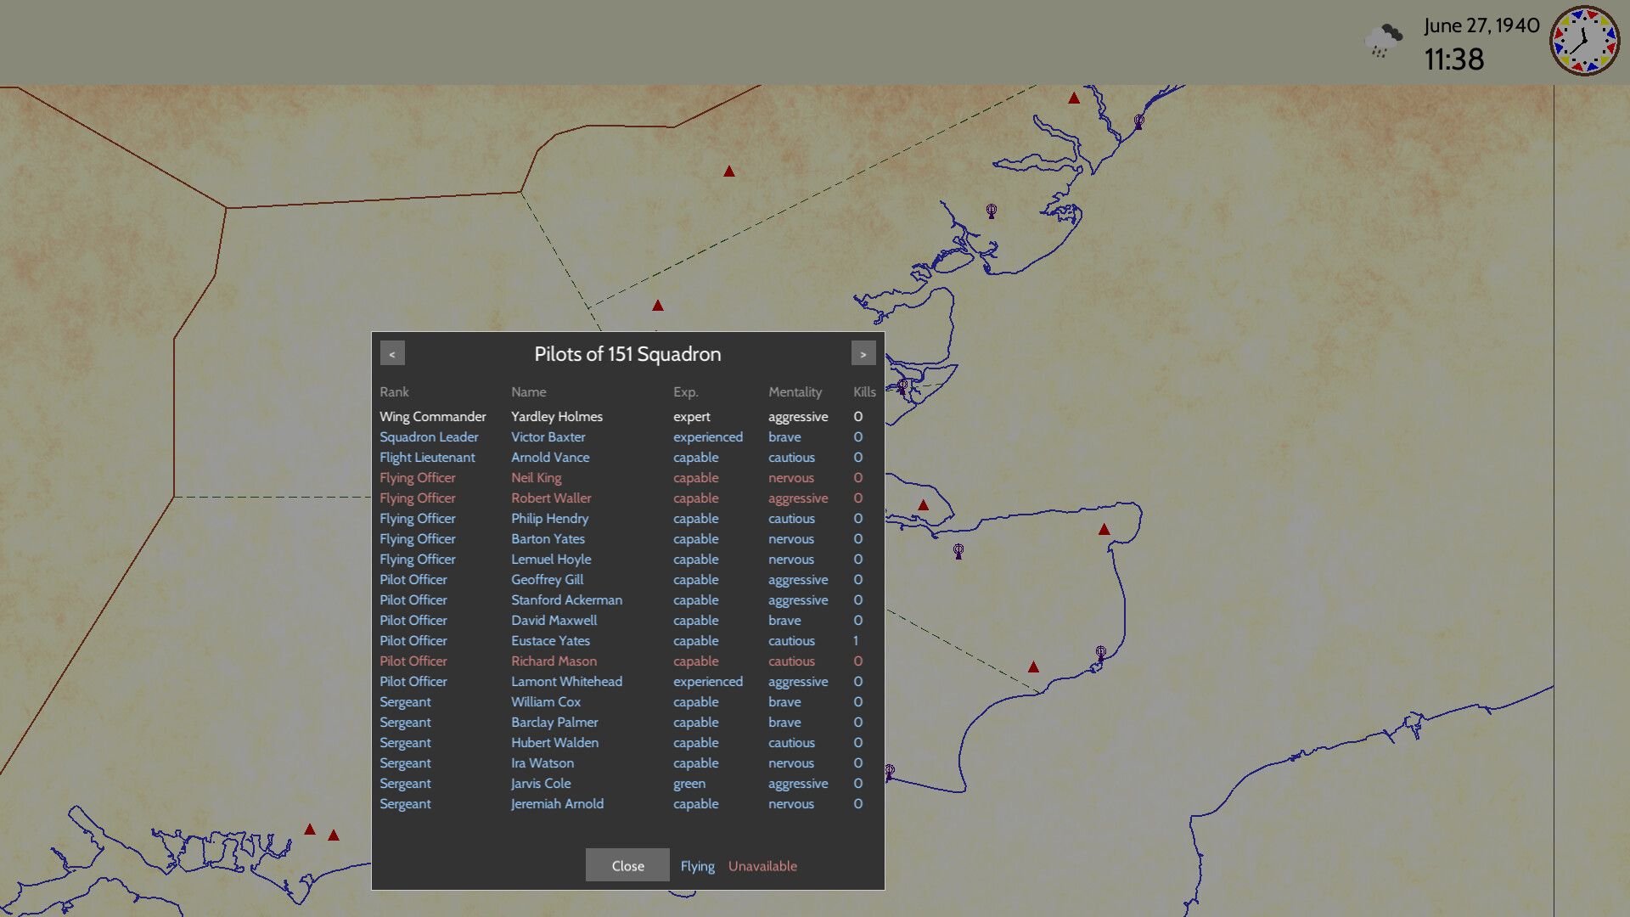Click the analog clock icon

coord(1584,41)
